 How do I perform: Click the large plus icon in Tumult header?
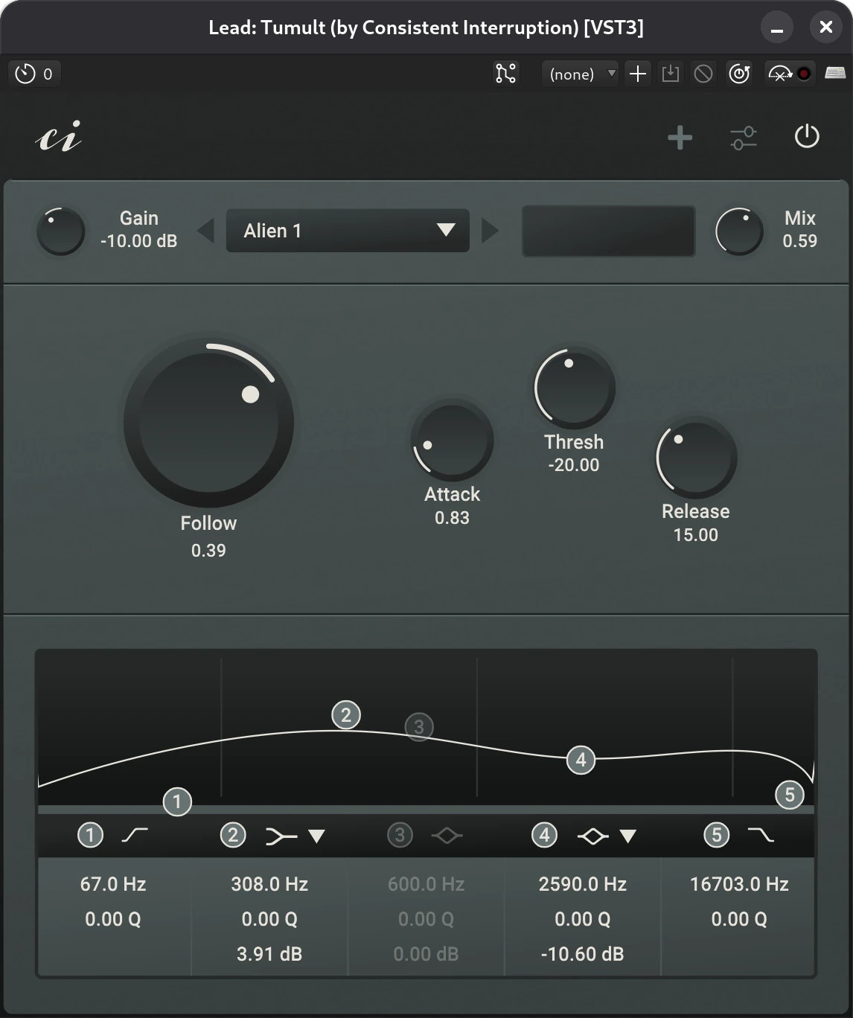680,138
